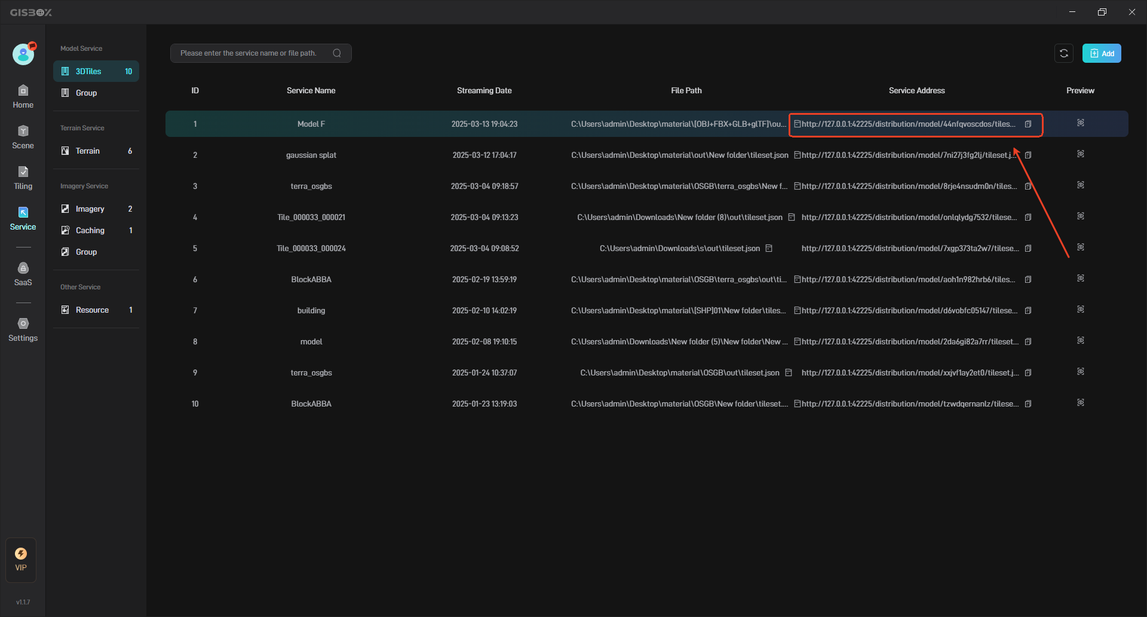
Task: Copy service address of row 10 BlockABBA
Action: coord(1028,404)
